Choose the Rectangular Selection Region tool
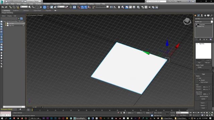Viewport: 214px width, 120px height. click(37, 7)
